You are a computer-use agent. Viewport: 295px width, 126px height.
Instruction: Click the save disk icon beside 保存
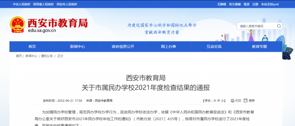click(245, 101)
